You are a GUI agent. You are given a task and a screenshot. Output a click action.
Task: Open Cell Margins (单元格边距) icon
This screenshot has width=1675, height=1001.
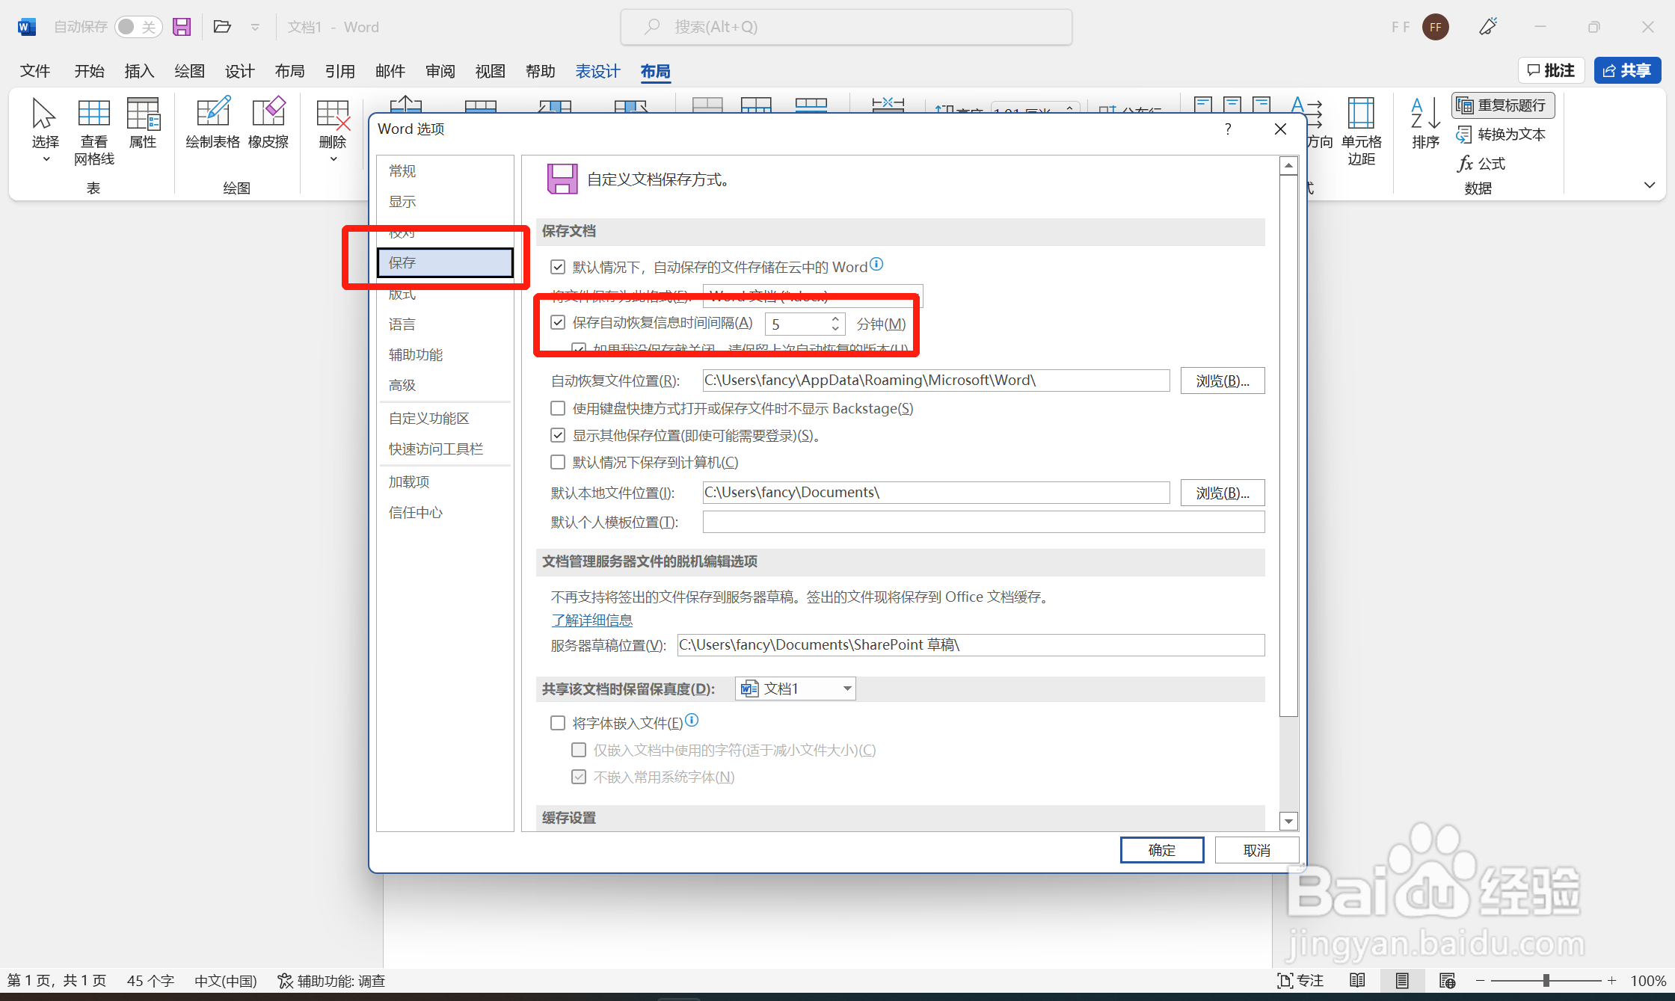(x=1361, y=113)
